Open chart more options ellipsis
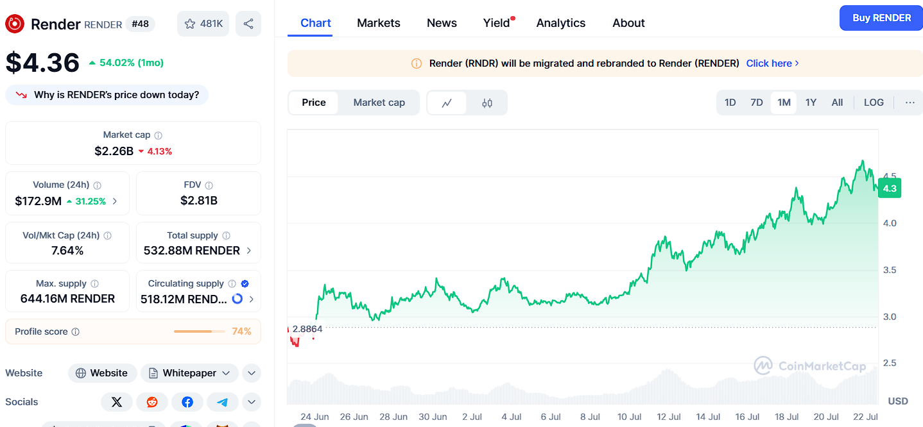 coord(910,103)
